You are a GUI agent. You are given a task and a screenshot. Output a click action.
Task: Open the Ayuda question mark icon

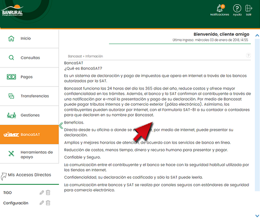237,8
